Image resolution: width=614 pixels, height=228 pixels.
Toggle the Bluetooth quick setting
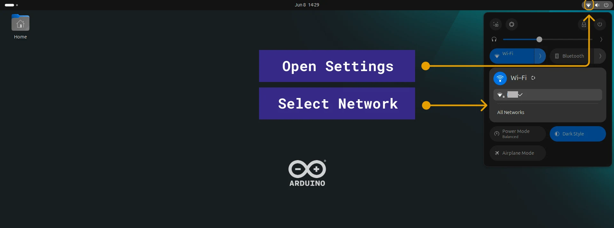pyautogui.click(x=572, y=56)
